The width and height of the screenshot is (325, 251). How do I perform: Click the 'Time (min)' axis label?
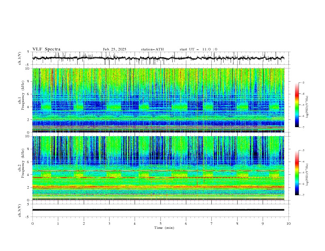coord(164,228)
